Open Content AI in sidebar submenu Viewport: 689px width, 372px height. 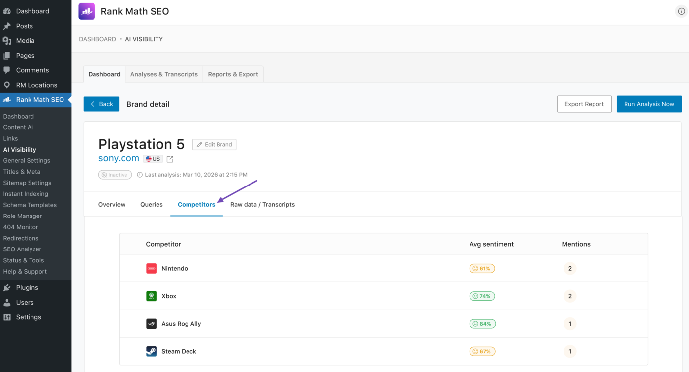[x=18, y=127]
